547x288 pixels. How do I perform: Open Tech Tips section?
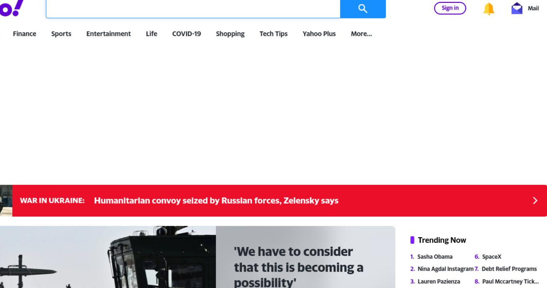point(273,34)
